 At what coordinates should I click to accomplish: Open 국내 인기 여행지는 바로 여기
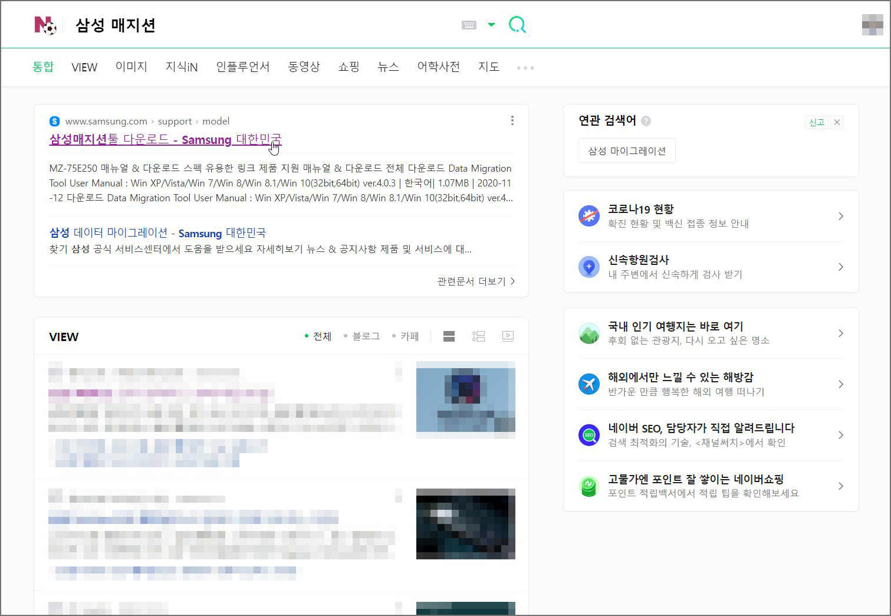[x=711, y=333]
